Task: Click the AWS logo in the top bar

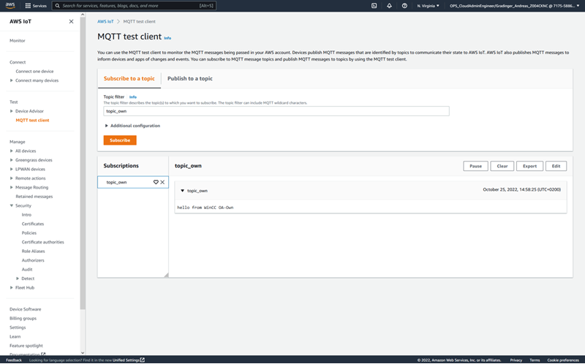Action: click(12, 5)
